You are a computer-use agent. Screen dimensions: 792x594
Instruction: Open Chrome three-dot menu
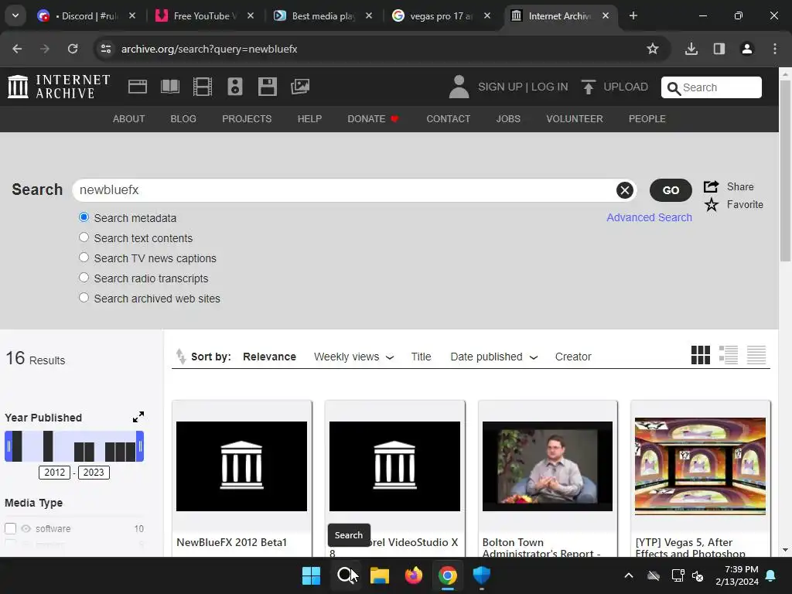point(775,49)
